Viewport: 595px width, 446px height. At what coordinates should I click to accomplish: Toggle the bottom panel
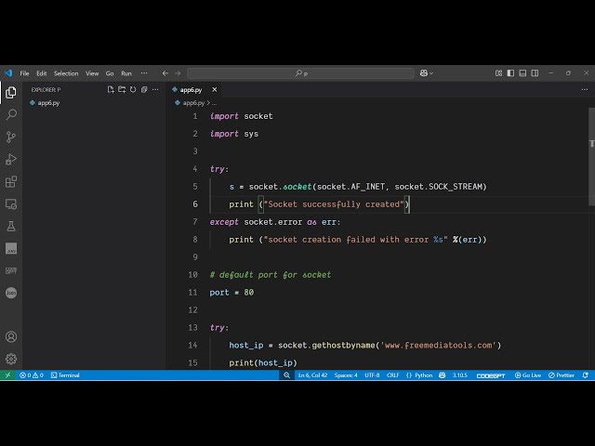pyautogui.click(x=522, y=73)
